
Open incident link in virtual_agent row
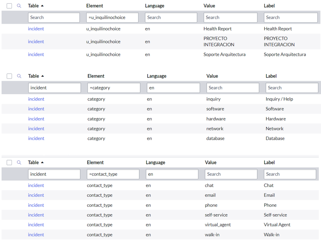[36, 225]
